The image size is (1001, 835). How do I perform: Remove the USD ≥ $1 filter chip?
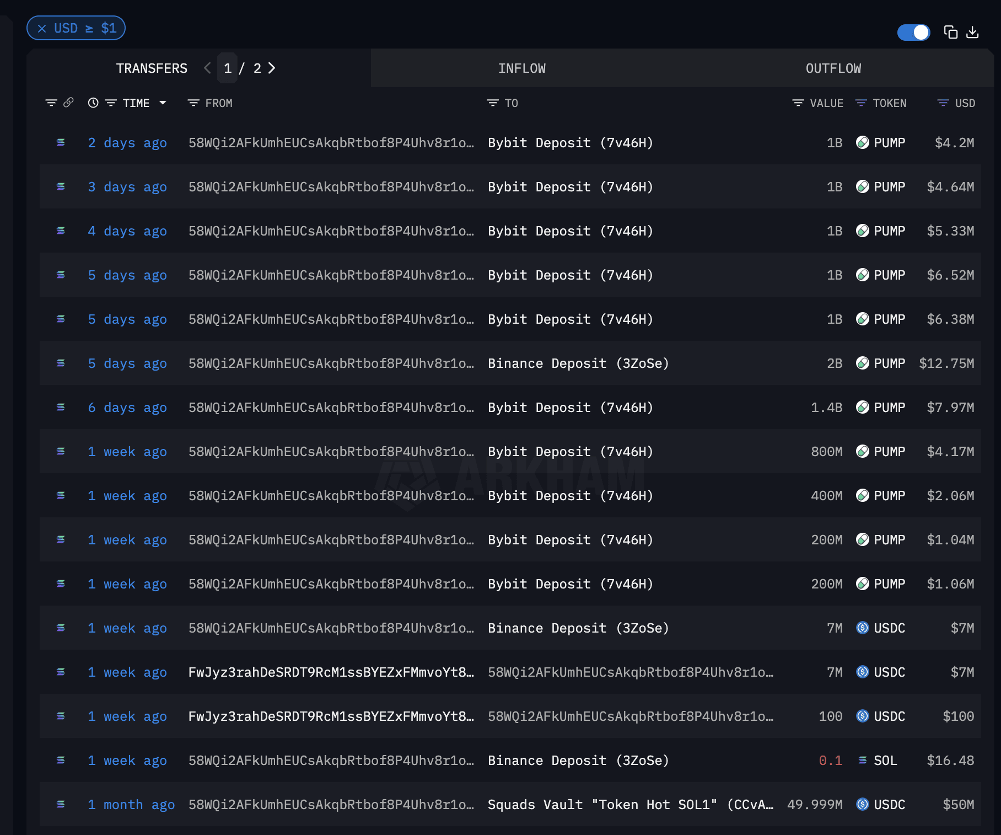point(42,29)
